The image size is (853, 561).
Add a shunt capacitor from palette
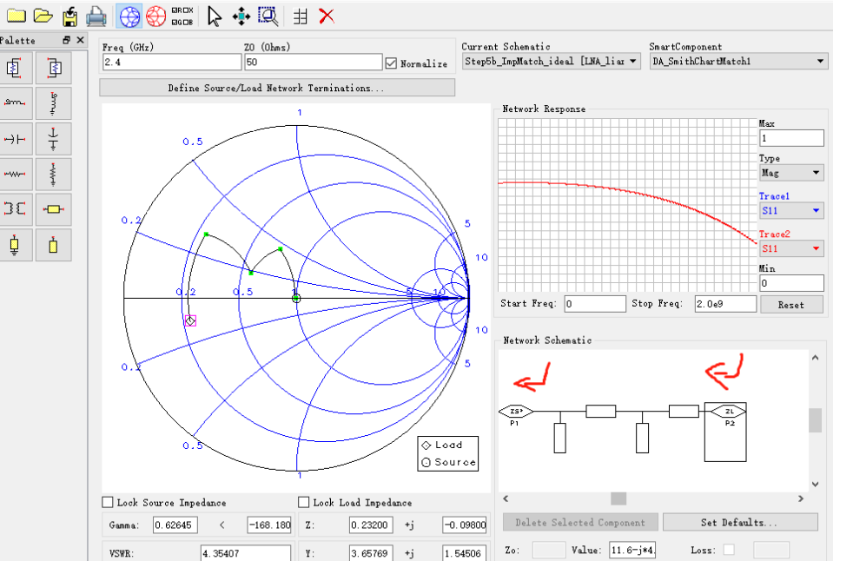[x=53, y=139]
